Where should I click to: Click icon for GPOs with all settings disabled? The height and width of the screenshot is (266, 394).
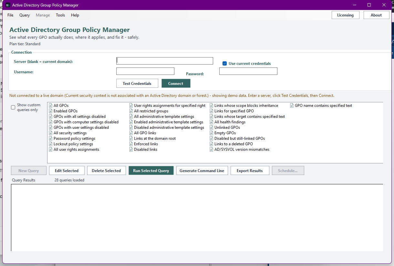(x=50, y=117)
